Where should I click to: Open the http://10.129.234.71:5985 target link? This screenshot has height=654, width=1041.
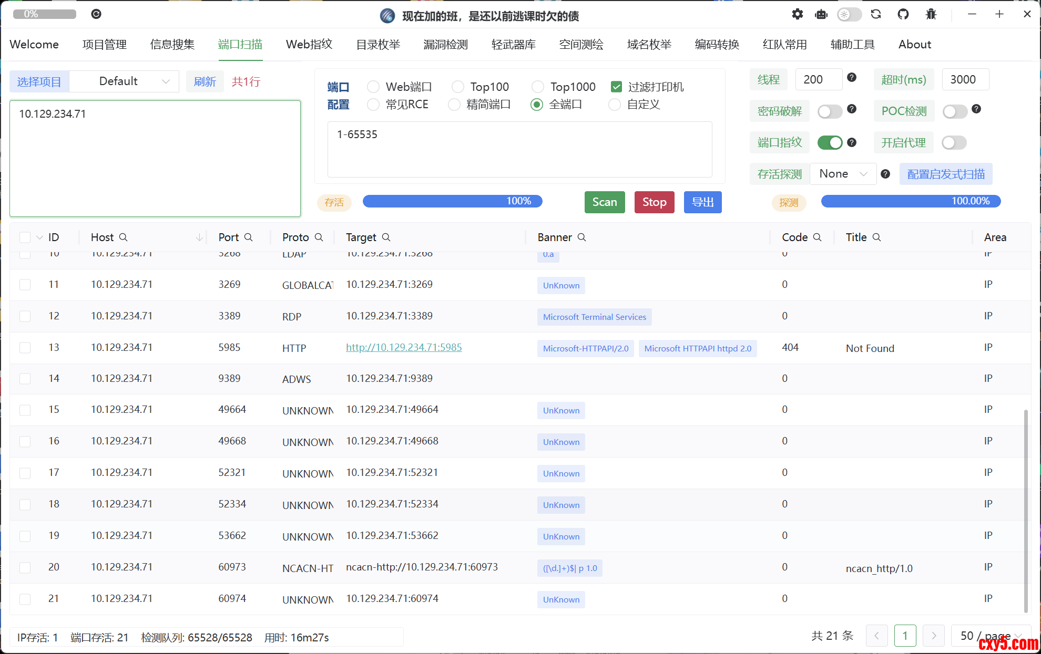pos(404,347)
